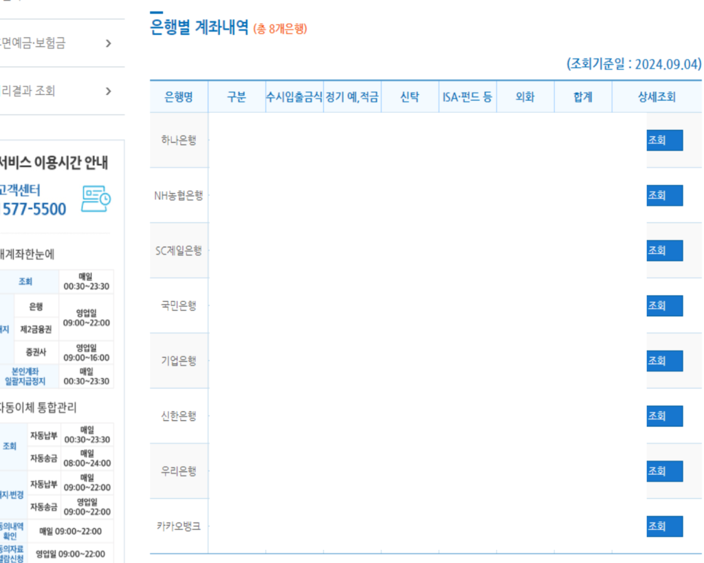Image resolution: width=704 pixels, height=563 pixels.
Task: Click the 외화 column header
Action: (x=525, y=96)
